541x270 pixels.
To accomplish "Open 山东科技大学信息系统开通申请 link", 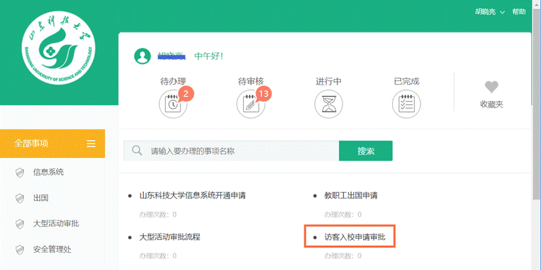I will [192, 195].
